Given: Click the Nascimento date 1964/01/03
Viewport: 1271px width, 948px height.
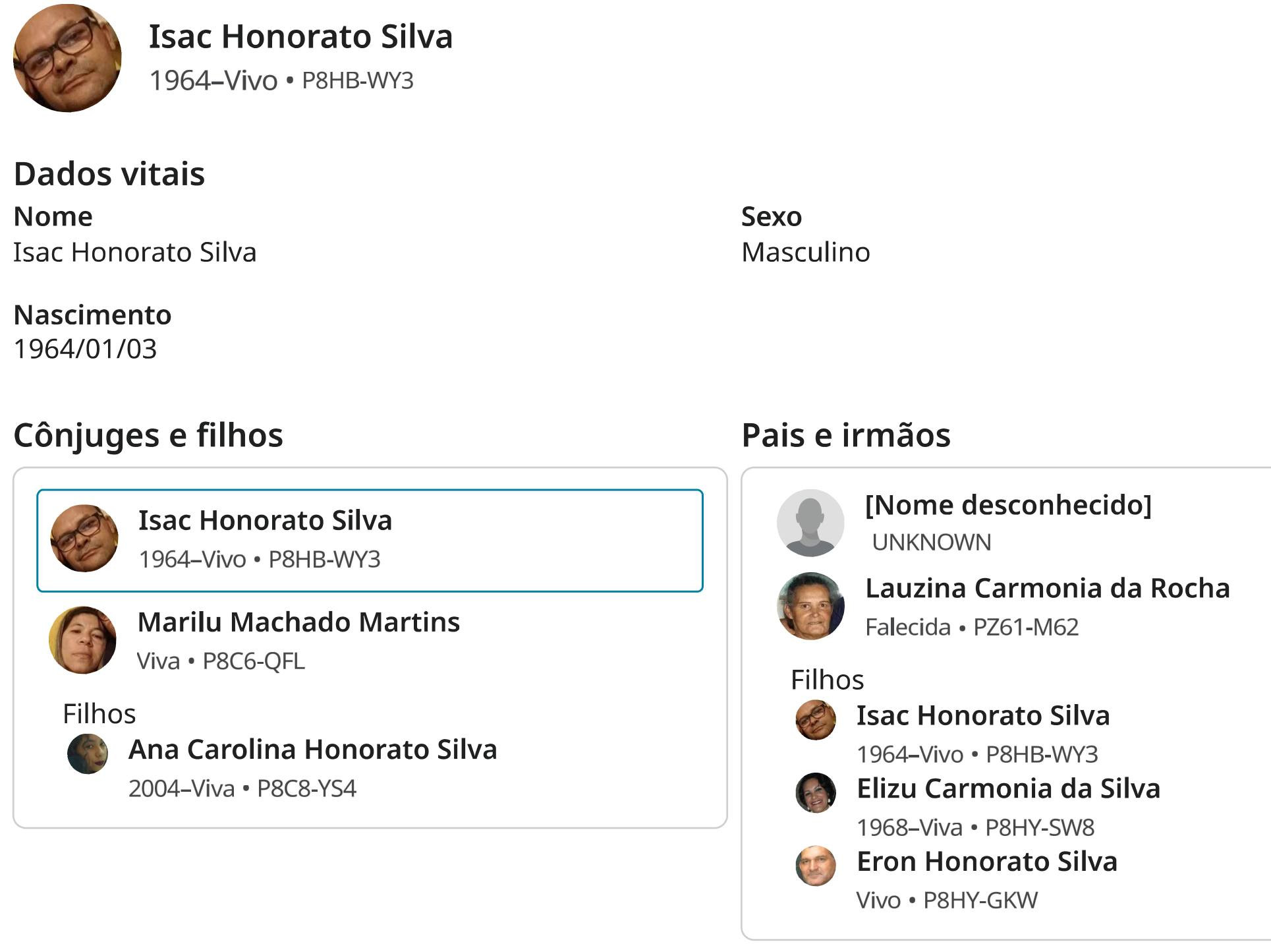Looking at the screenshot, I should [x=86, y=349].
